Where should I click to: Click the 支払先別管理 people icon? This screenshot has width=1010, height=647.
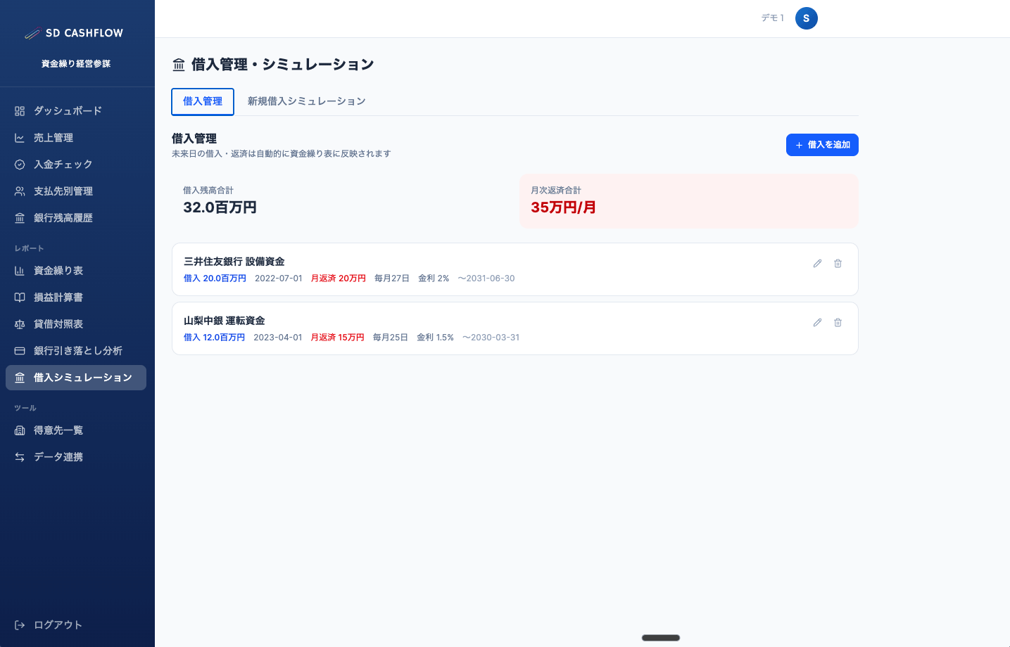tap(20, 191)
